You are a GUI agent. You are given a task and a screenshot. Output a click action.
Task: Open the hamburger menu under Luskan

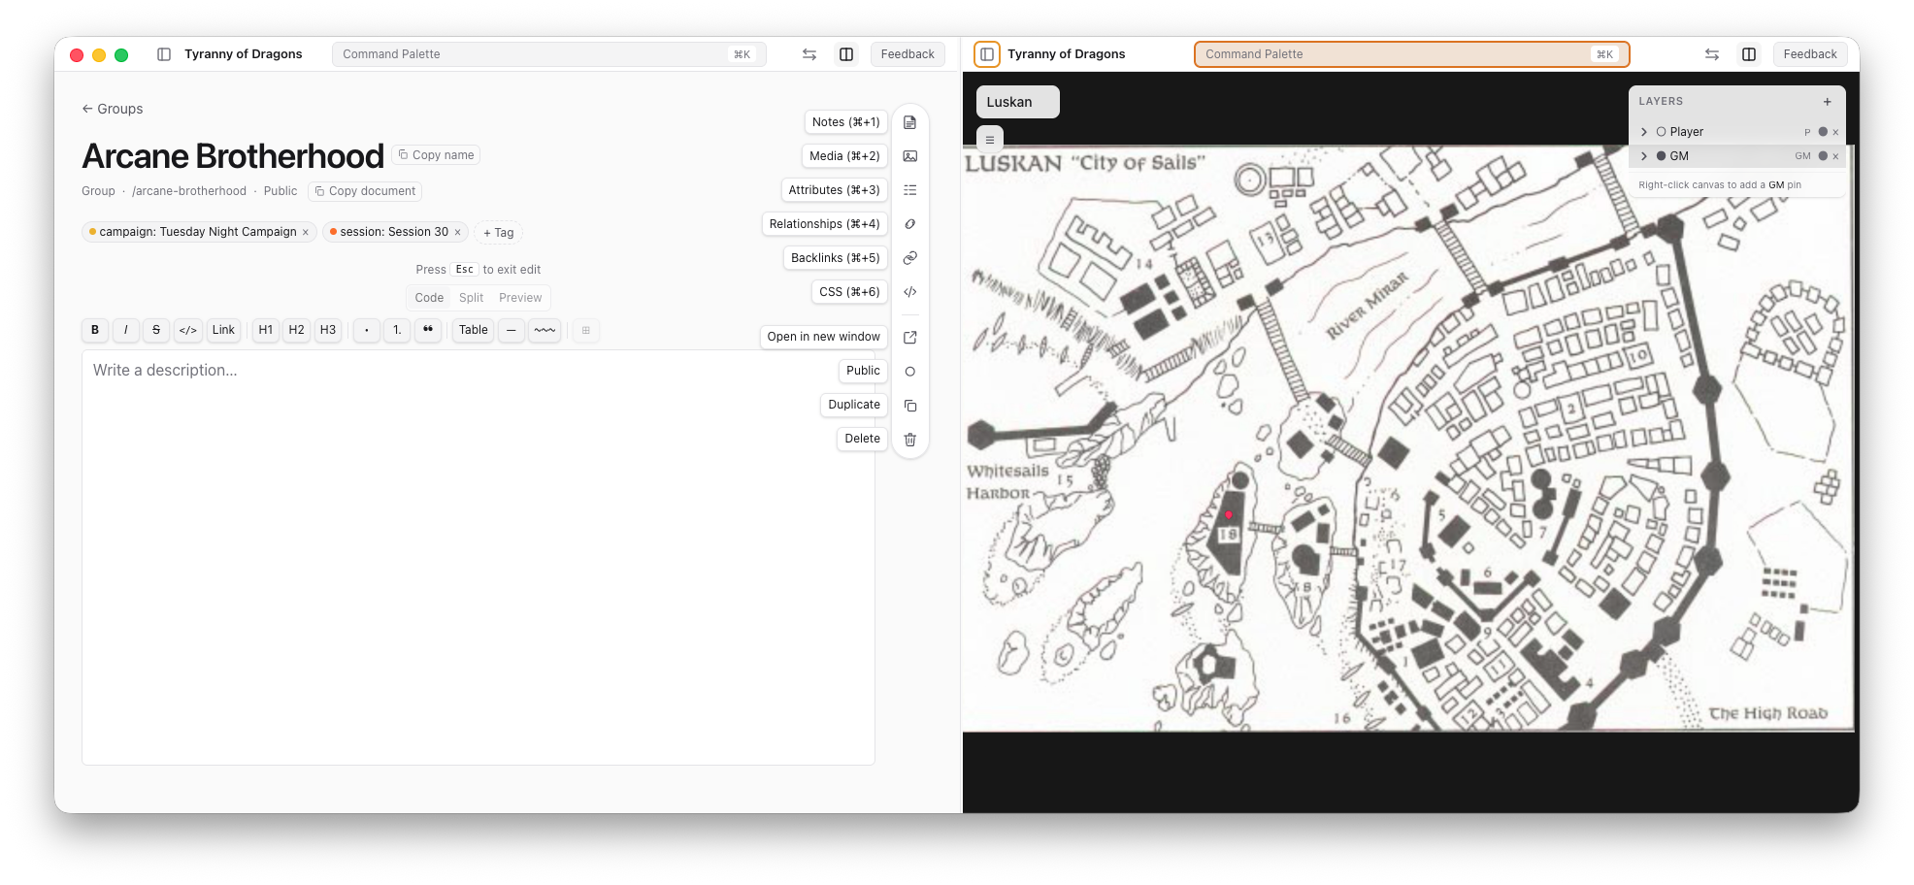pyautogui.click(x=990, y=140)
